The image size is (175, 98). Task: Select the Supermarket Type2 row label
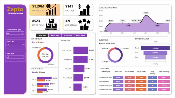(106, 77)
